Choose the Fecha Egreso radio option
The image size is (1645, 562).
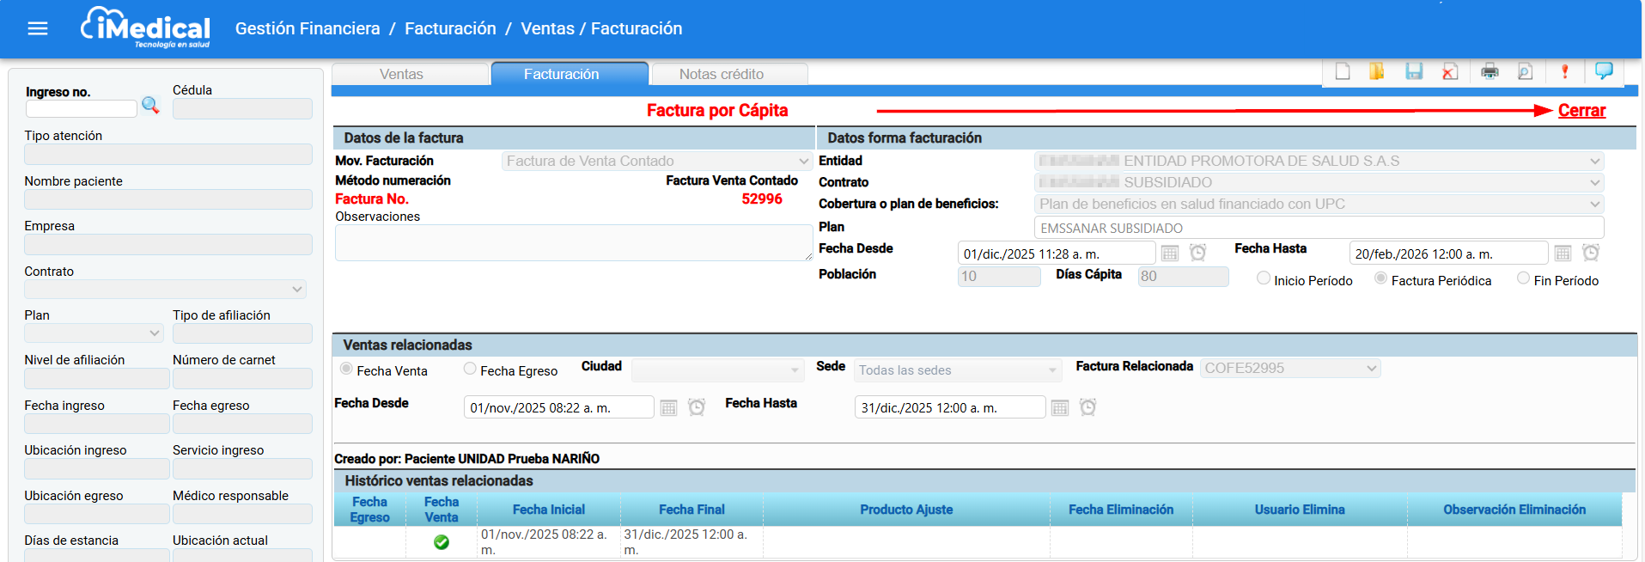click(470, 370)
